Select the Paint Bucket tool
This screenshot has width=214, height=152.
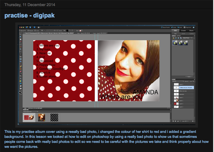tap(21, 79)
